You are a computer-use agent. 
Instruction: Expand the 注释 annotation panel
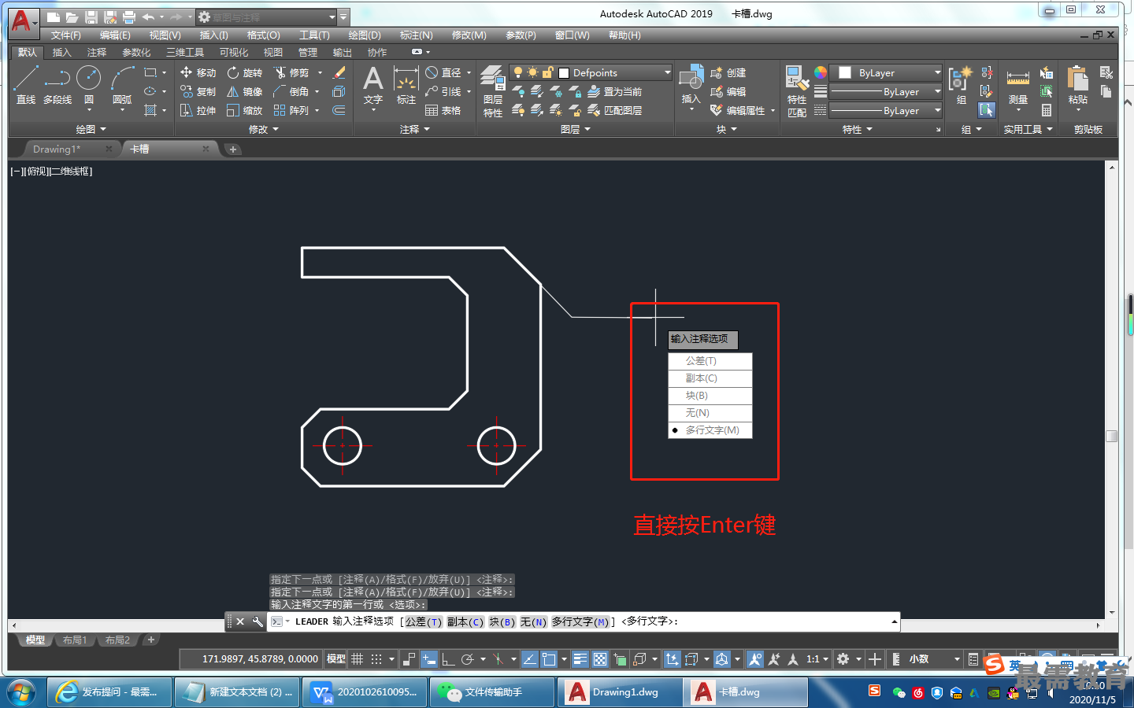414,129
